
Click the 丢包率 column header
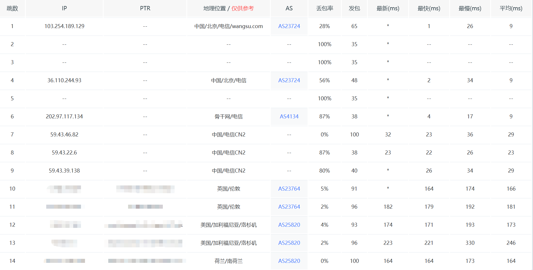click(325, 8)
